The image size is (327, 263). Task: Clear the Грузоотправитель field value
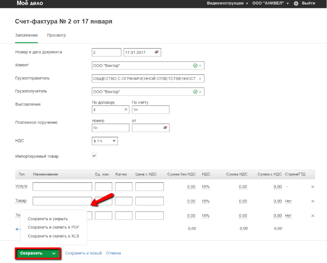pos(200,78)
